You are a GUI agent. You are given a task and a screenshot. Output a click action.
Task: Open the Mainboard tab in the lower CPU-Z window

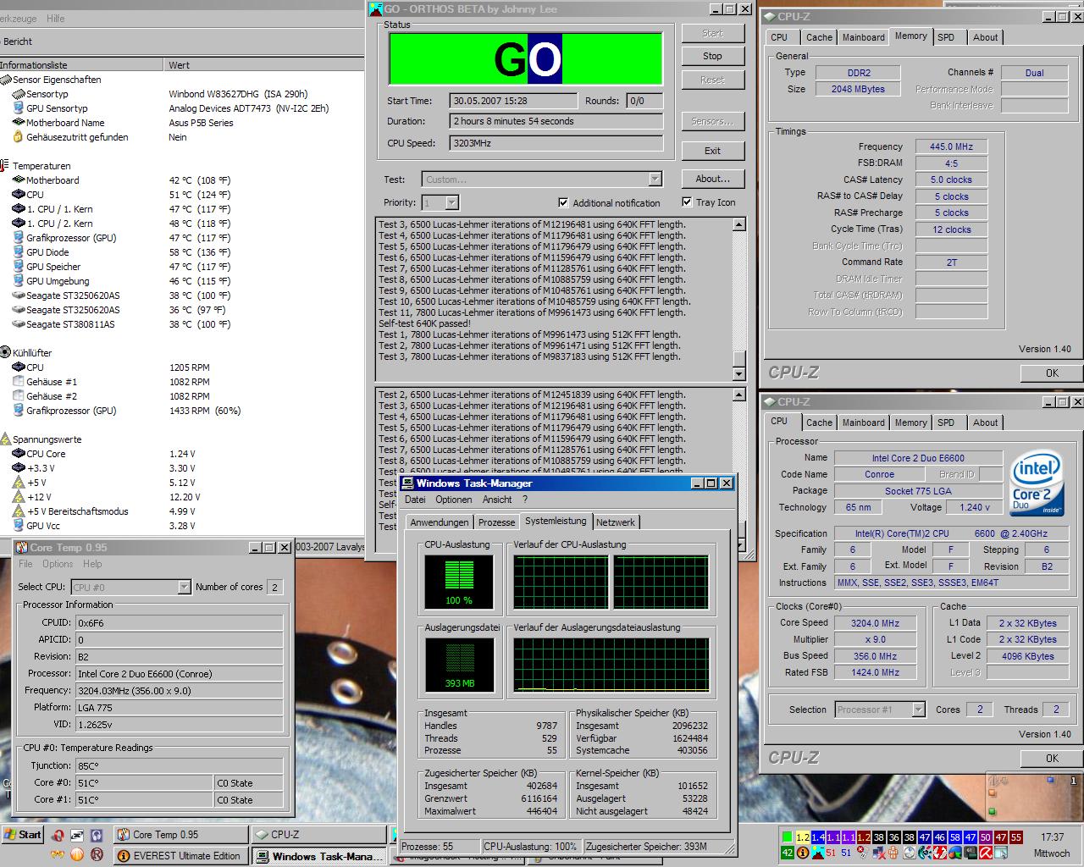click(x=863, y=422)
